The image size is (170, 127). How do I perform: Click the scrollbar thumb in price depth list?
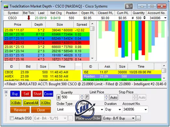click(x=92, y=28)
